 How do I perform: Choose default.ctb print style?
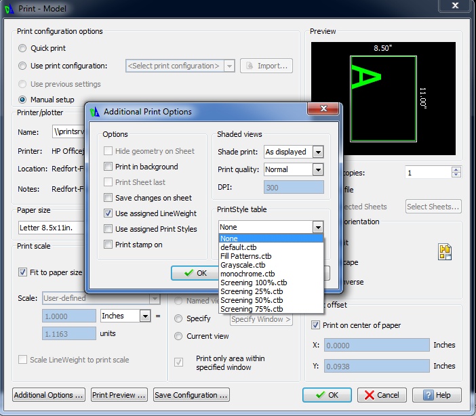[271, 247]
